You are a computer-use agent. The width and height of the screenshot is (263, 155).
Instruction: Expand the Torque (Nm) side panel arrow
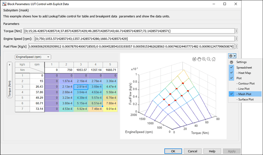coord(10,64)
